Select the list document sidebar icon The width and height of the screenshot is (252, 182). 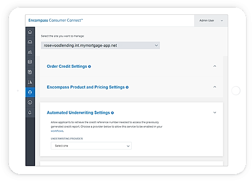tap(30, 62)
